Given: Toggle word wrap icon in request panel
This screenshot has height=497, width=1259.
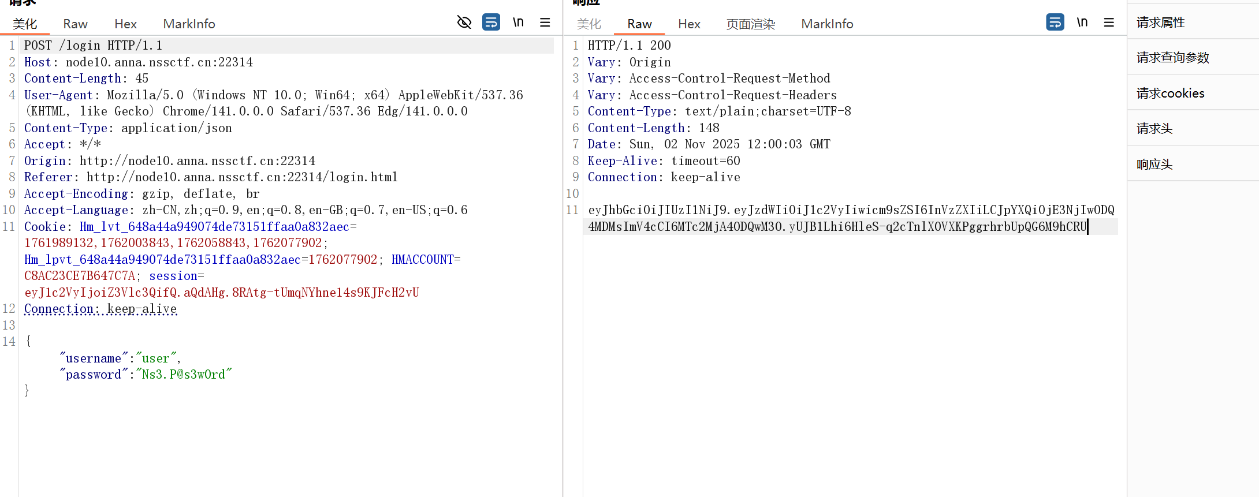Looking at the screenshot, I should point(491,23).
